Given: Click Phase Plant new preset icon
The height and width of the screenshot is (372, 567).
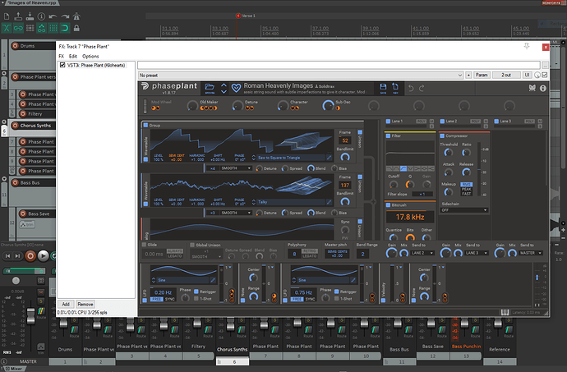Looking at the screenshot, I should click(395, 88).
